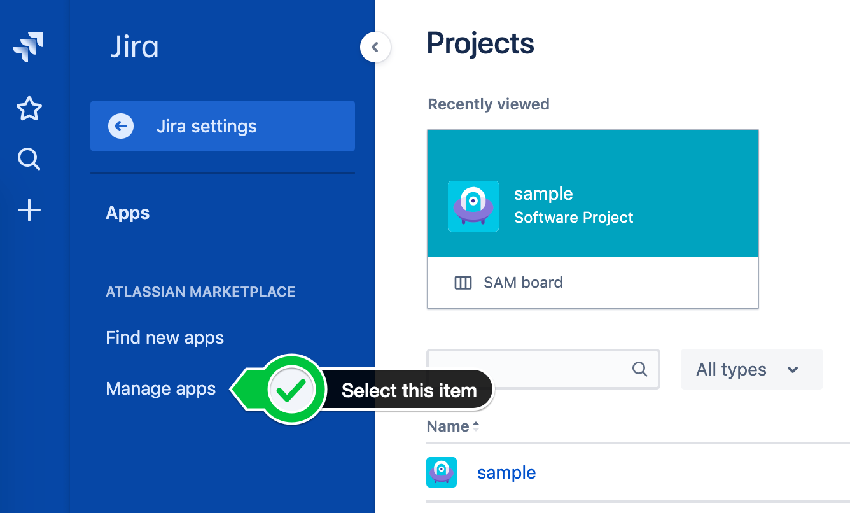Click the green checkmark callout
The image size is (850, 513).
[x=291, y=390]
